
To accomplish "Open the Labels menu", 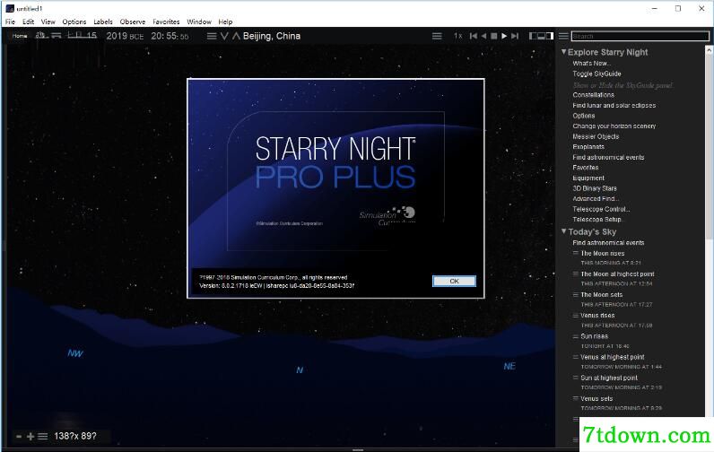I will (103, 22).
